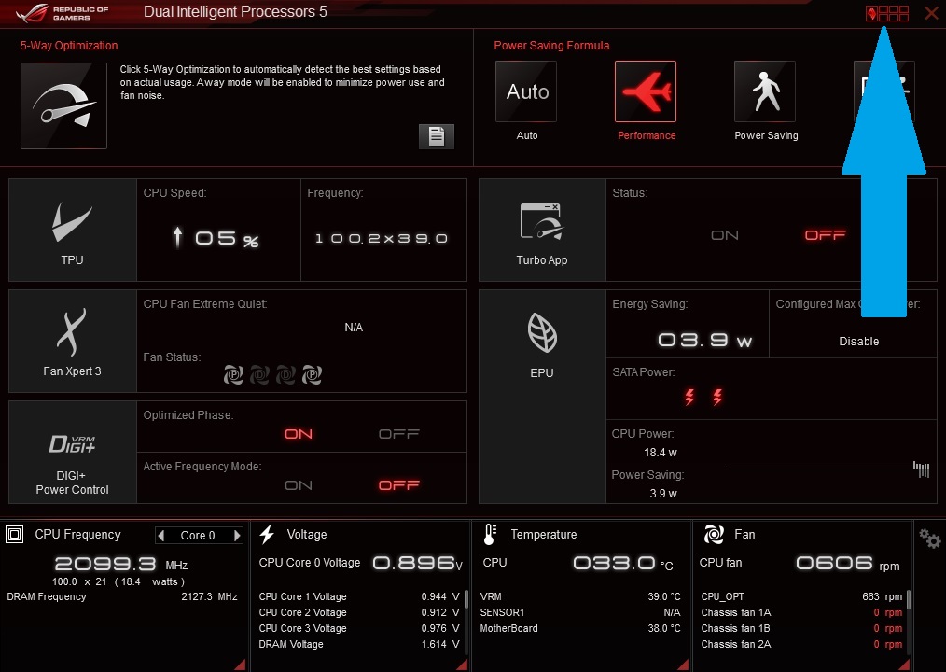Click the CPU Frequency chip icon
Viewport: 946px width, 672px height.
tap(15, 535)
